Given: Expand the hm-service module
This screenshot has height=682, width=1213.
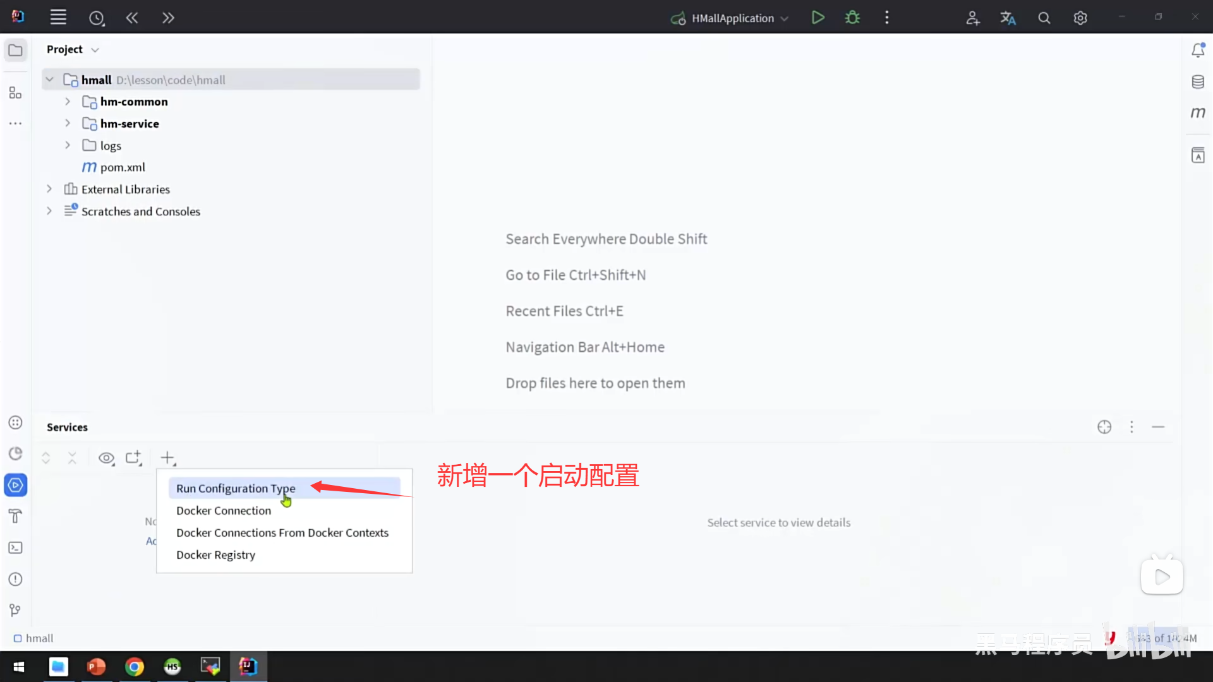Looking at the screenshot, I should pos(68,123).
